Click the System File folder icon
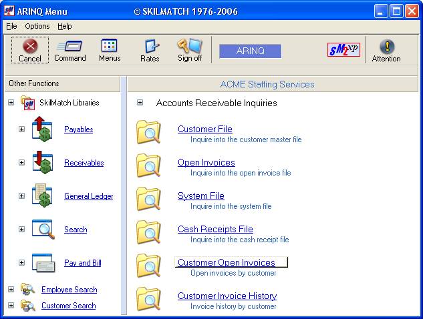This screenshot has width=423, height=319. (148, 199)
